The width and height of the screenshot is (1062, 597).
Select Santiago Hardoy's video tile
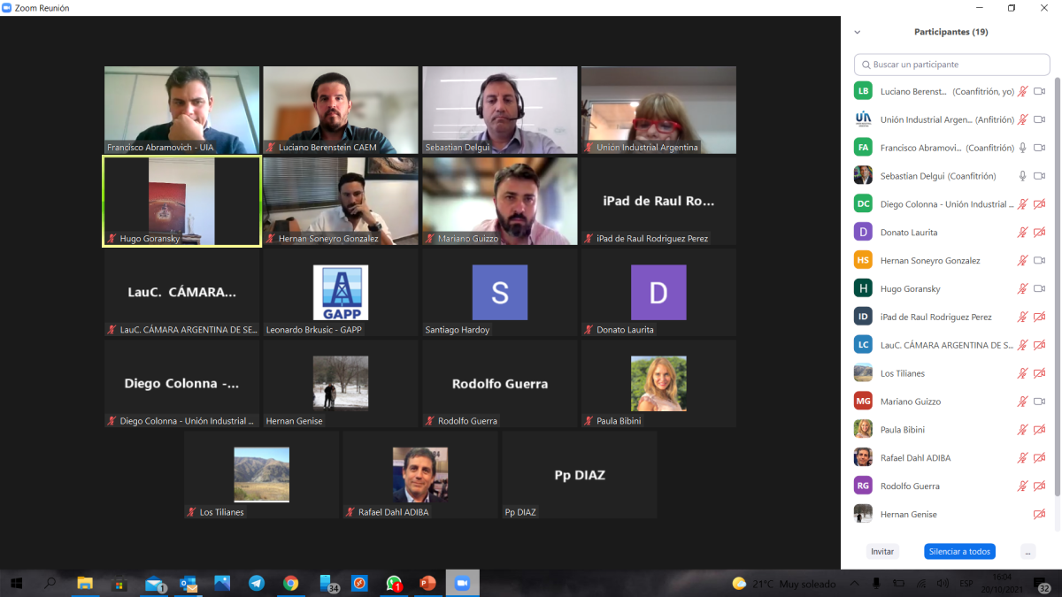pyautogui.click(x=499, y=293)
